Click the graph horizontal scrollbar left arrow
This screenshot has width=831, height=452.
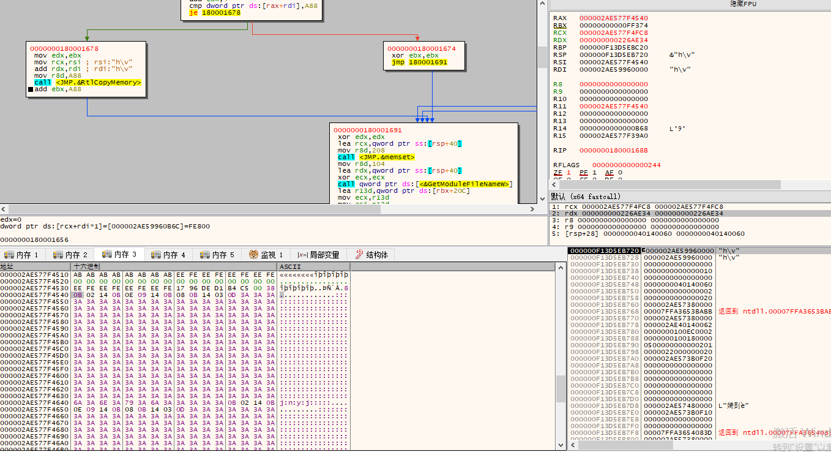point(4,208)
